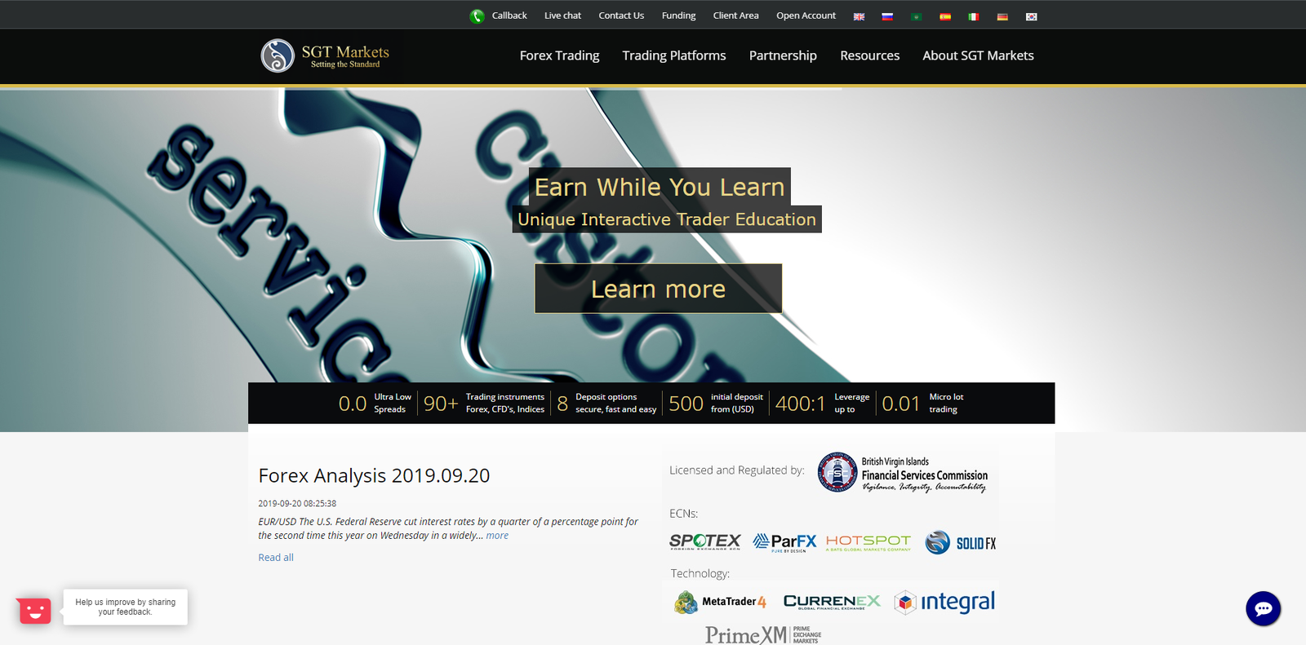Choose the Italian flag language
The width and height of the screenshot is (1306, 645).
(974, 16)
